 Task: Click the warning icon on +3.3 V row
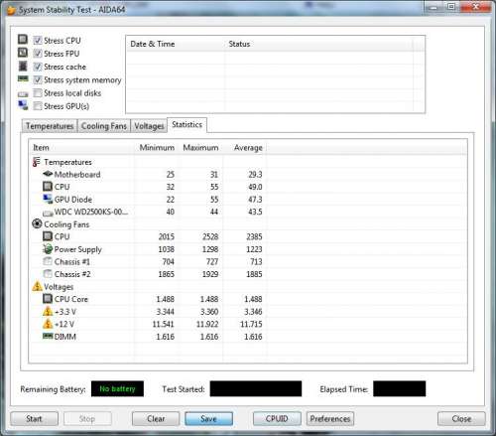coord(48,311)
